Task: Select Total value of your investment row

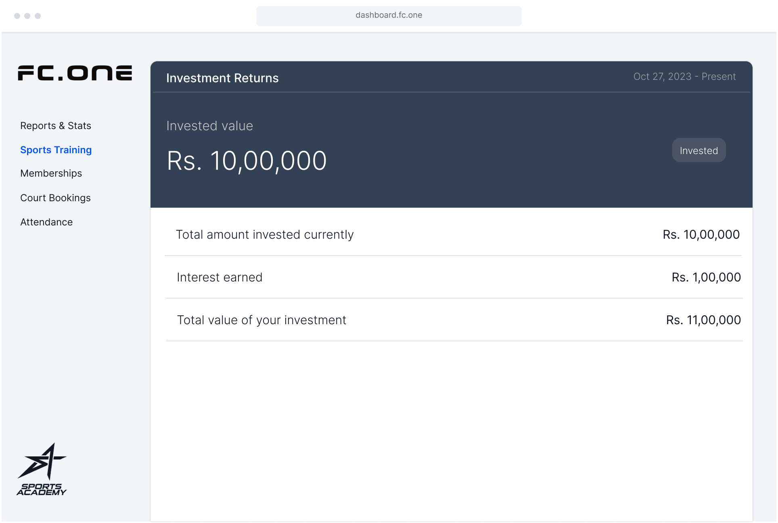Action: click(x=261, y=320)
